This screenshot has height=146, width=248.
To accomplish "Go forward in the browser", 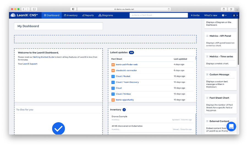I will pyautogui.click(x=27, y=9).
